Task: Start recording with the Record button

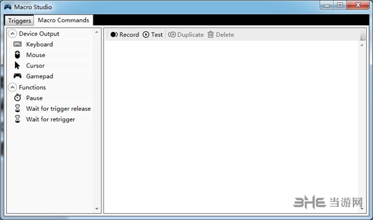Action: pos(125,35)
